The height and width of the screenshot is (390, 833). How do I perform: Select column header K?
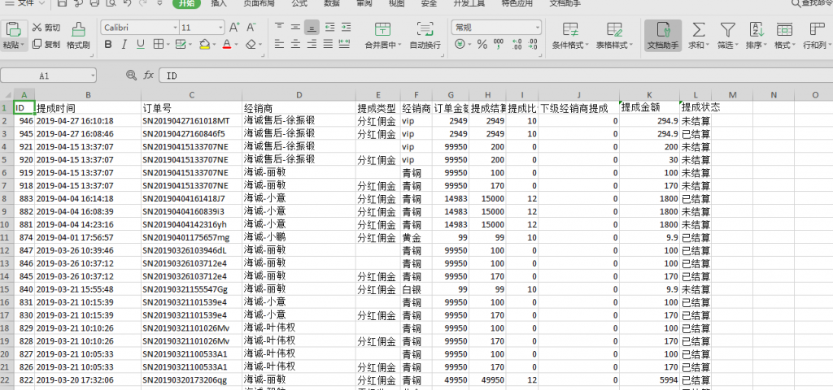click(650, 95)
